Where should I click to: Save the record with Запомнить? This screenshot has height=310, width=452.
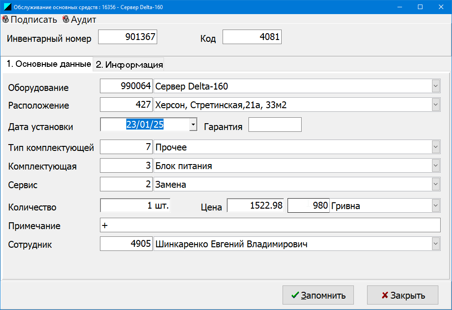coord(318,295)
